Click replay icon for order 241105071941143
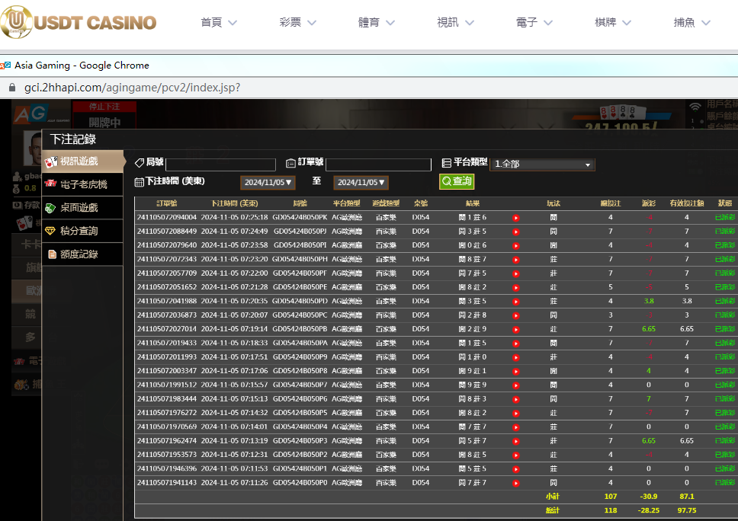 click(516, 483)
